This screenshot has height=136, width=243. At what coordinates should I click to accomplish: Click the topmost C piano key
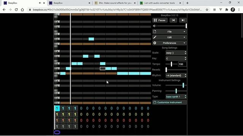click(x=57, y=14)
